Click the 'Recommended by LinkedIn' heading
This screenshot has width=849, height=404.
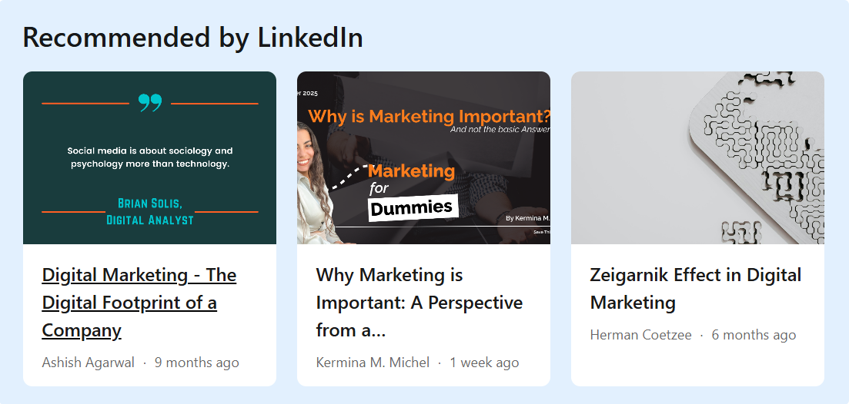pyautogui.click(x=193, y=37)
